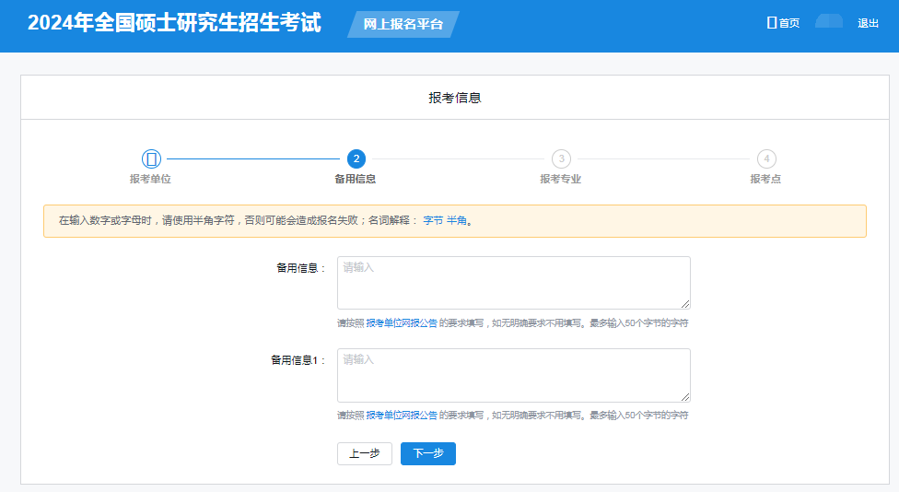Click the 上一步 button
899x492 pixels.
(365, 453)
